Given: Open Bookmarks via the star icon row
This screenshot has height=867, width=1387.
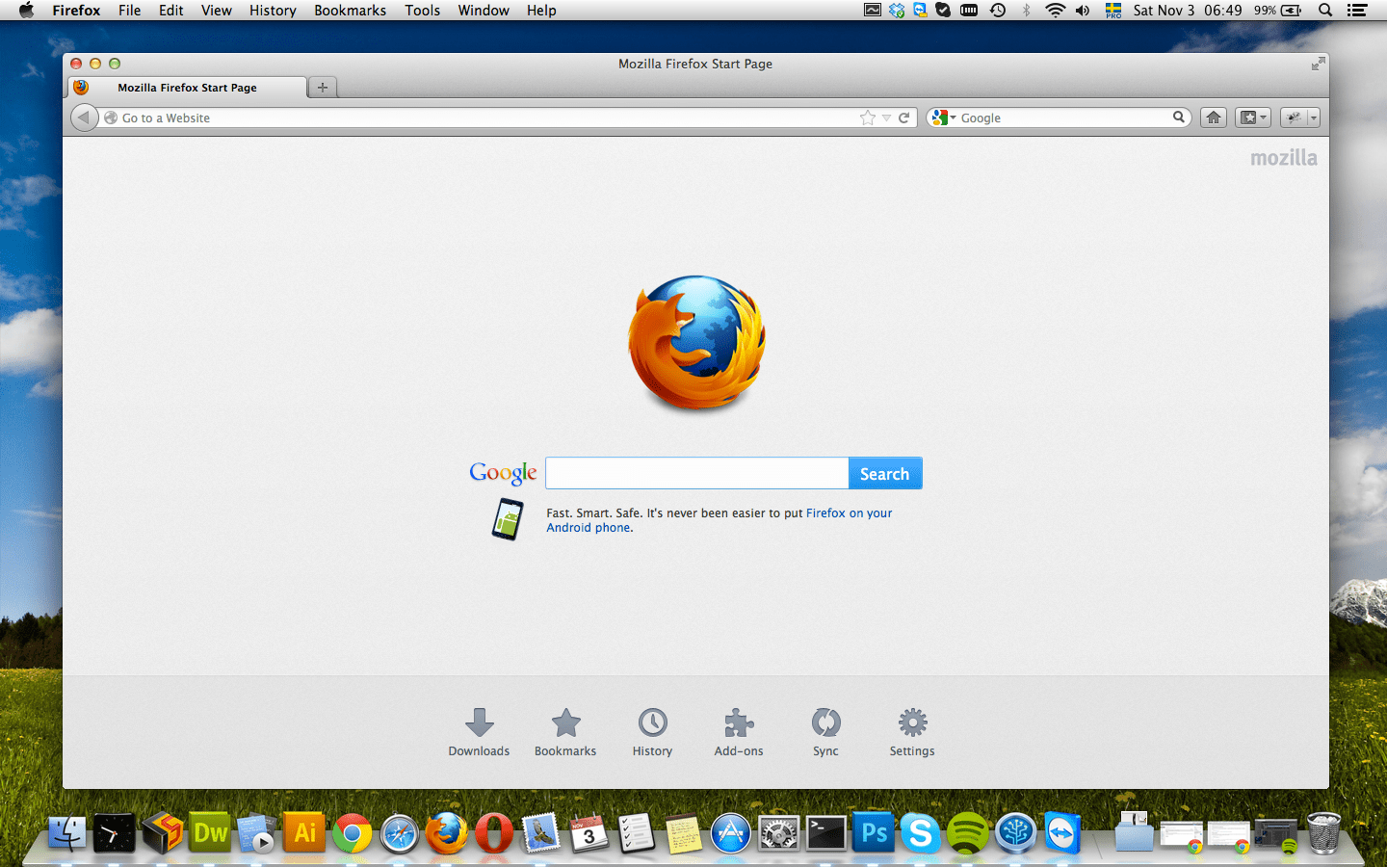Looking at the screenshot, I should tap(565, 730).
